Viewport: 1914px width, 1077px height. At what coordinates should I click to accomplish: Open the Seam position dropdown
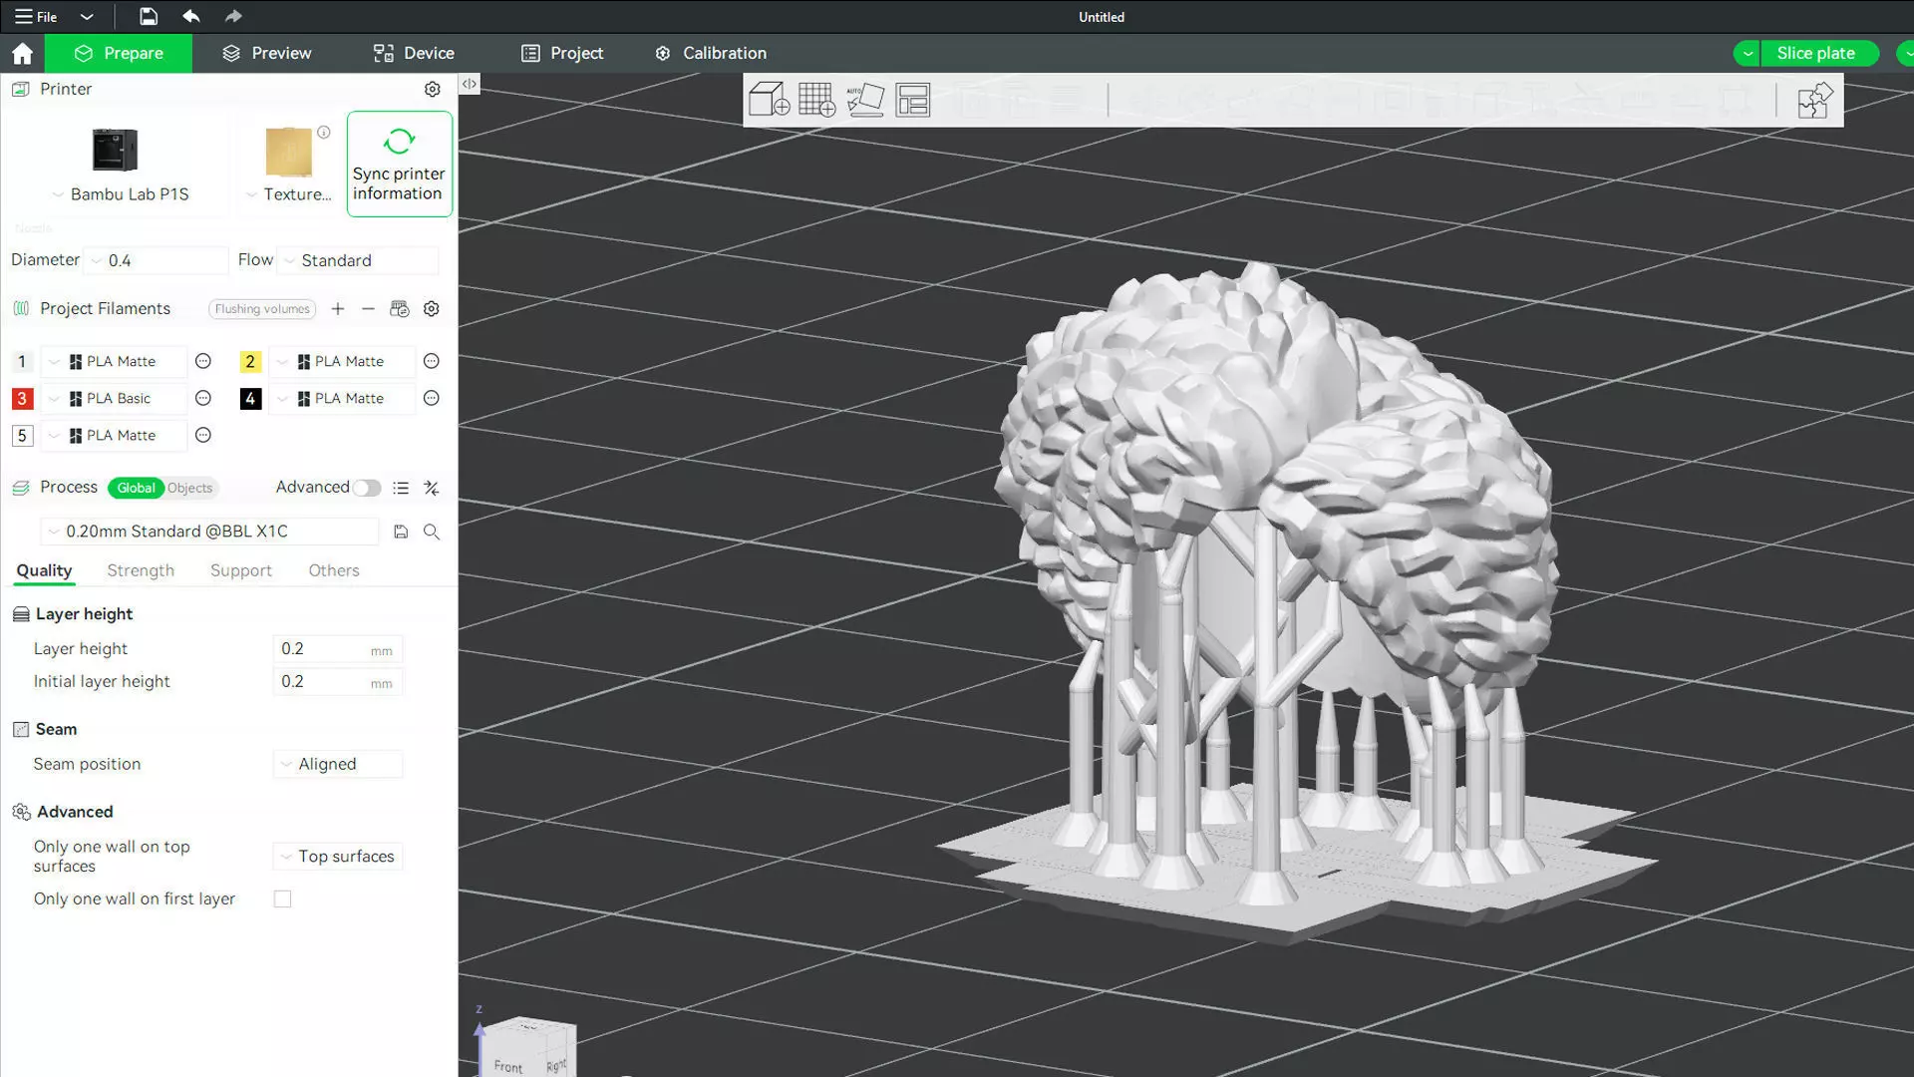337,764
